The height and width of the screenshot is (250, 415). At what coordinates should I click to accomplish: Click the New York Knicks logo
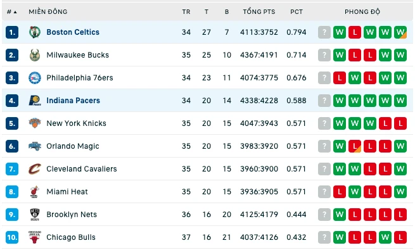(35, 123)
